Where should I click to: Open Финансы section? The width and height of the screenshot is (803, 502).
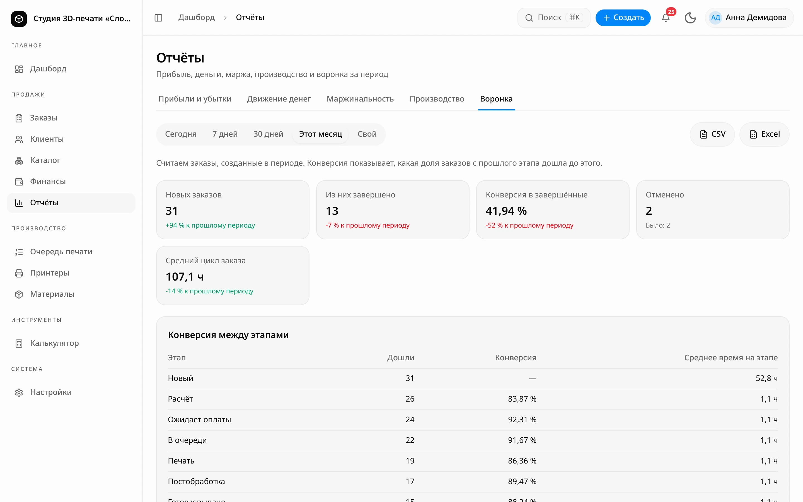pos(71,182)
